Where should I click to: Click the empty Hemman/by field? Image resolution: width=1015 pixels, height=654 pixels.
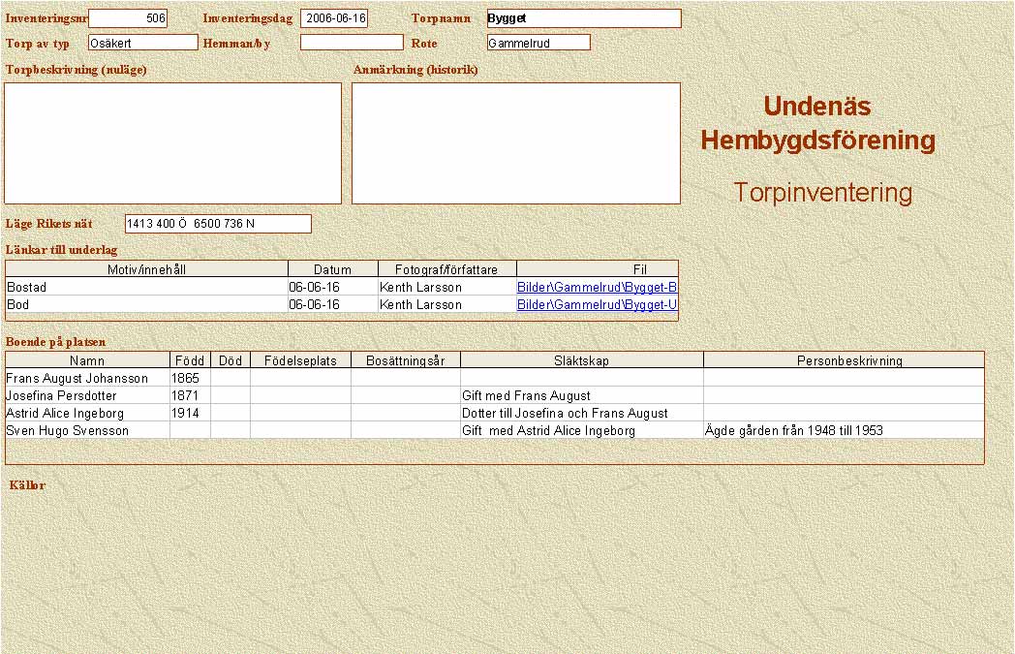[x=351, y=43]
